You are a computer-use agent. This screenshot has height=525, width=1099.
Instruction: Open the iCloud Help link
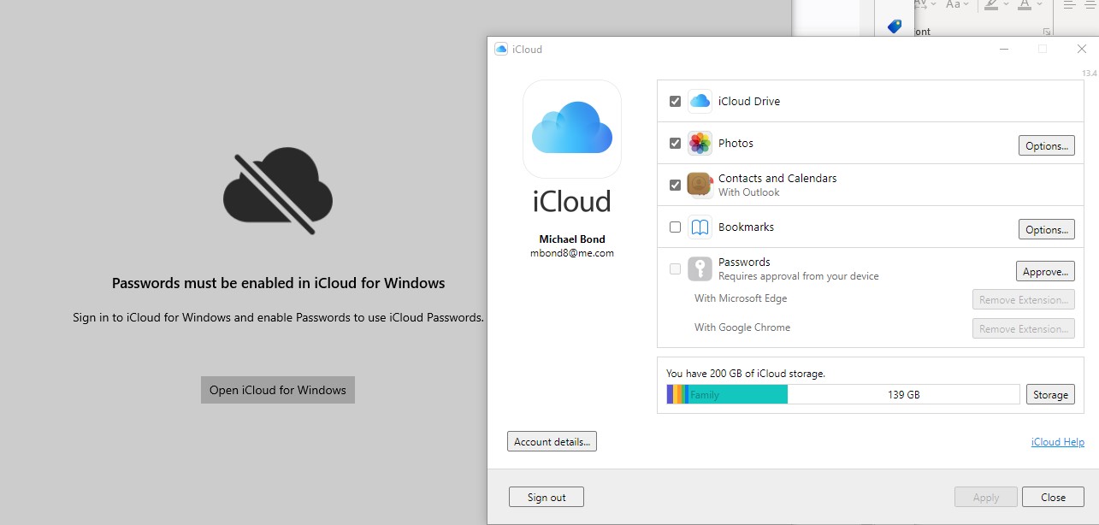1057,441
